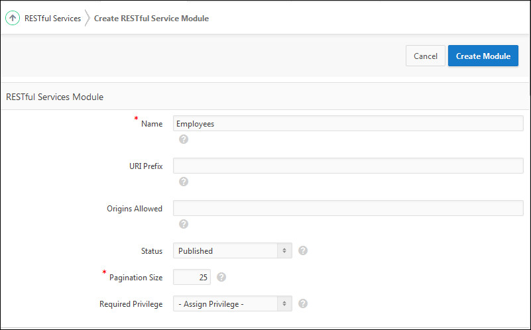Click the help icon beside Status
The image size is (531, 330).
(x=303, y=250)
